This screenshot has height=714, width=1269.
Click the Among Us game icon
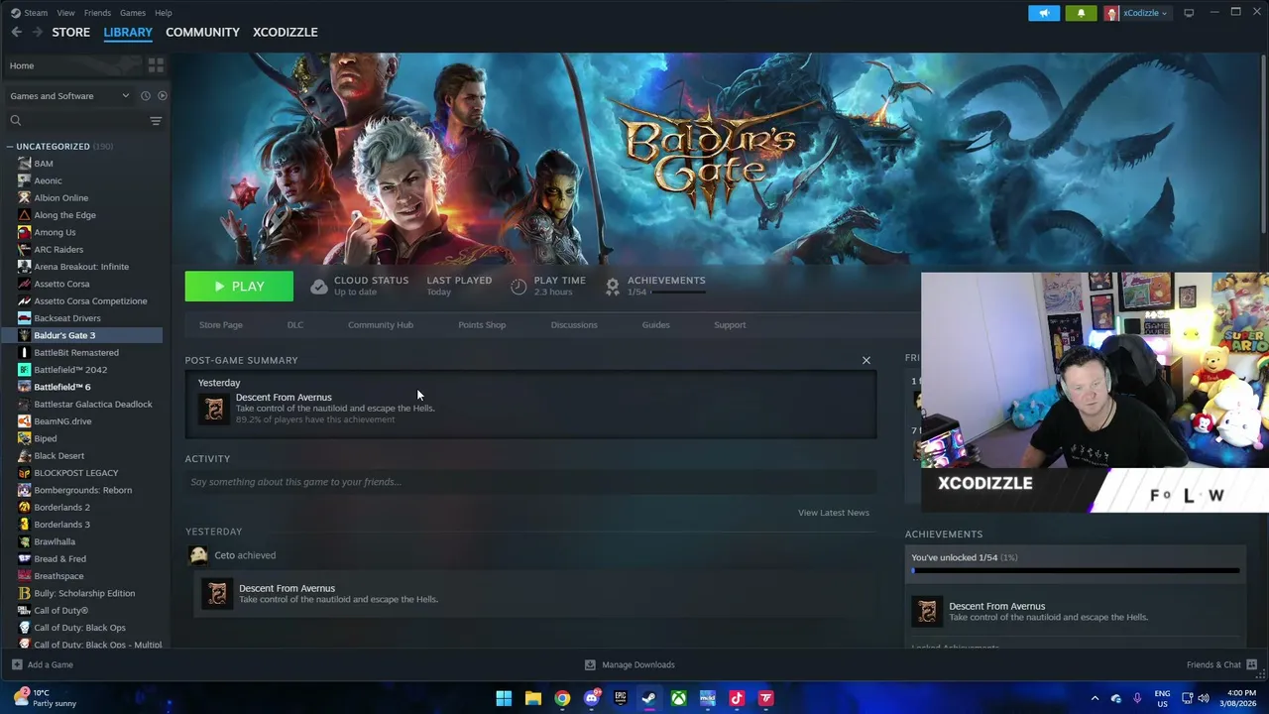point(25,232)
